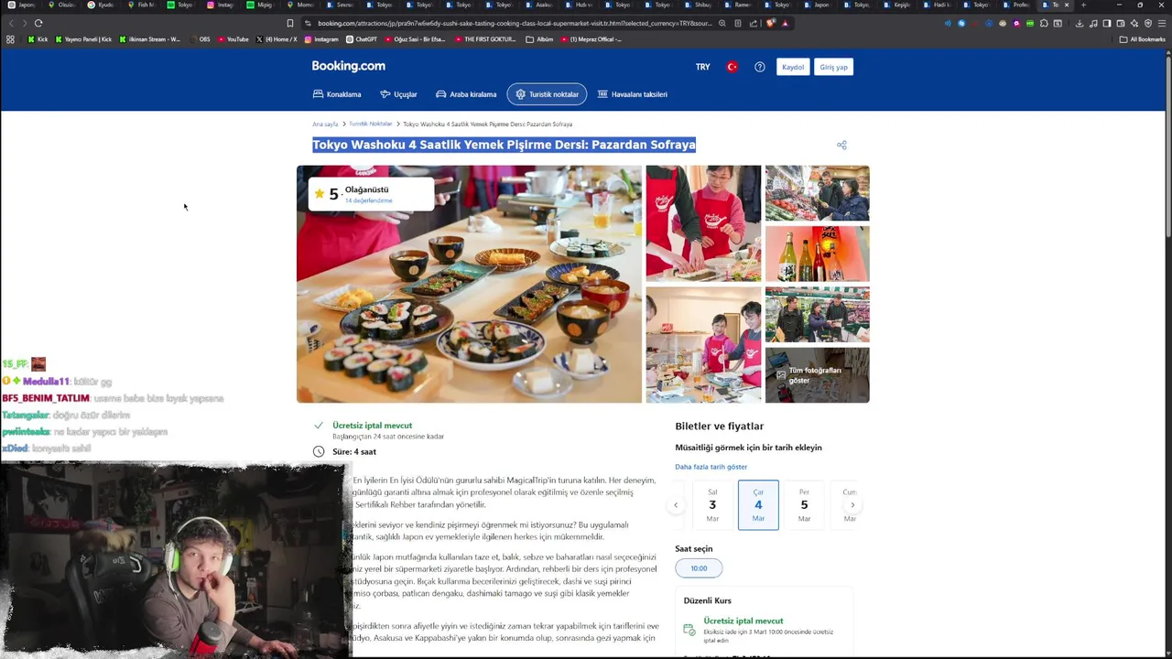Open the Uçuşlar tab
Viewport: 1172px width, 659px height.
pyautogui.click(x=398, y=94)
